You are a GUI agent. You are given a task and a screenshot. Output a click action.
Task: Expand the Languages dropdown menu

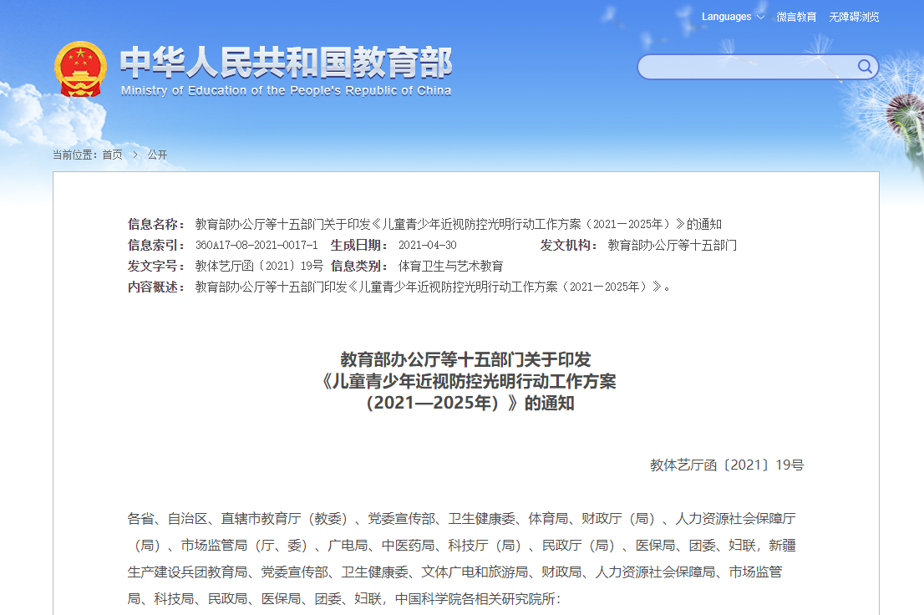coord(726,17)
